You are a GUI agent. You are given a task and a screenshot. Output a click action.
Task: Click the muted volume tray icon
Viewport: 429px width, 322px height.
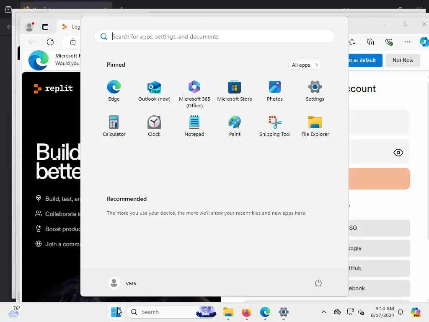[361, 312]
